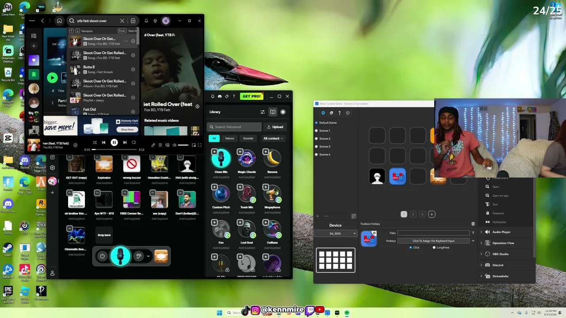
Task: Open Discord link in Voicemod header
Action: (x=220, y=96)
